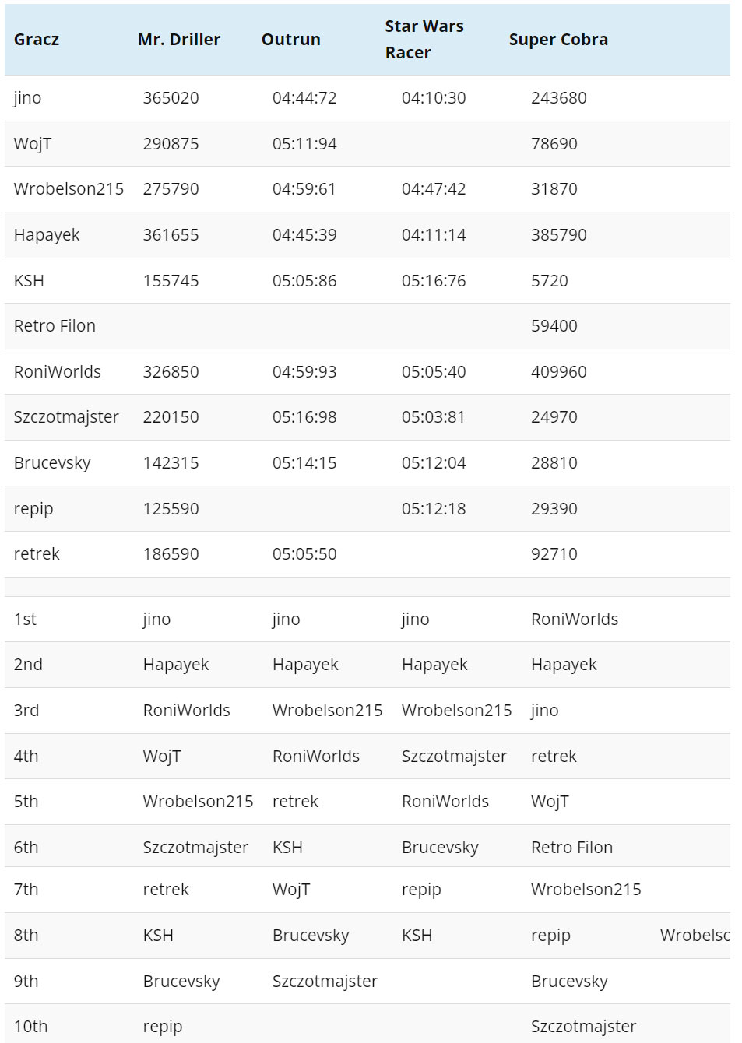Click the Star Wars Racer header
Screen dimensions: 742x1043
[424, 40]
